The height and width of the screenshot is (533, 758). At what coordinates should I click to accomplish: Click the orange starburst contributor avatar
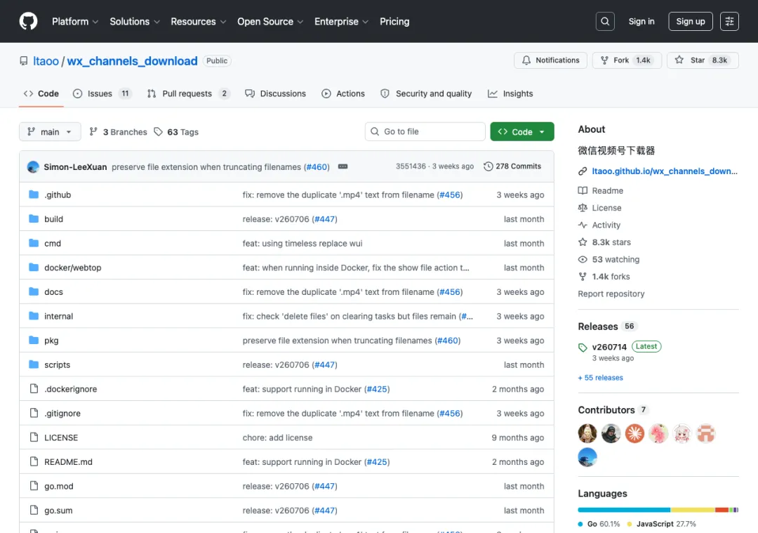coord(634,433)
